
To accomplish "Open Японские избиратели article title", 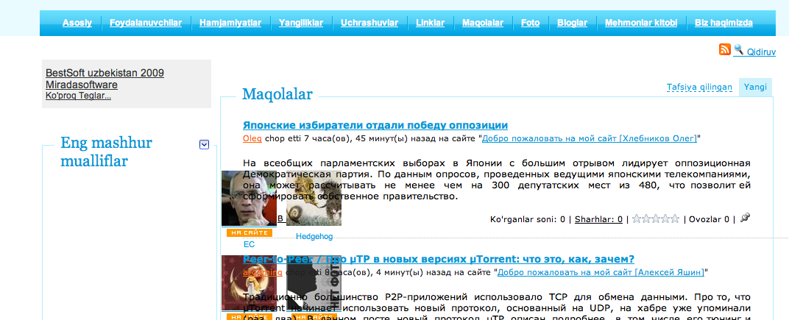I will [375, 125].
